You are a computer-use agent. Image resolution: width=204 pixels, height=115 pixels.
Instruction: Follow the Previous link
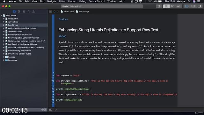click(63, 19)
